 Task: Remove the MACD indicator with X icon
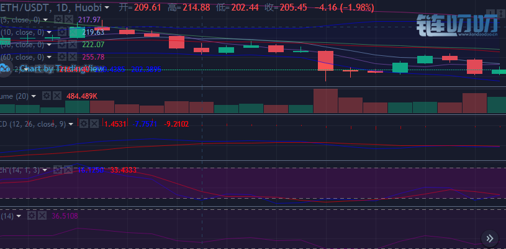(94, 124)
